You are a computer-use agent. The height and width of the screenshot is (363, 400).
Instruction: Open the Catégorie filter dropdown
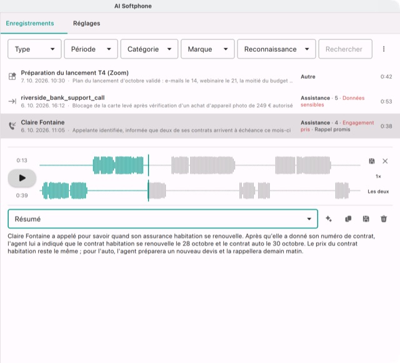pyautogui.click(x=149, y=49)
